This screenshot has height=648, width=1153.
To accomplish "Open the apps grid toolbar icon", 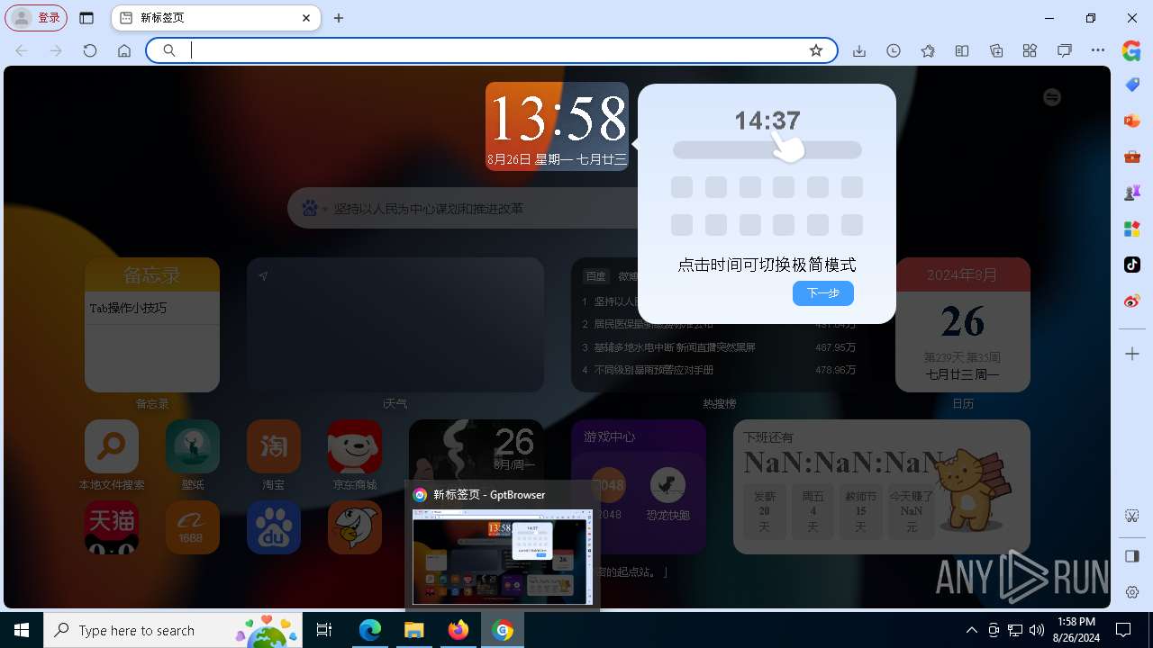I will tap(1030, 51).
